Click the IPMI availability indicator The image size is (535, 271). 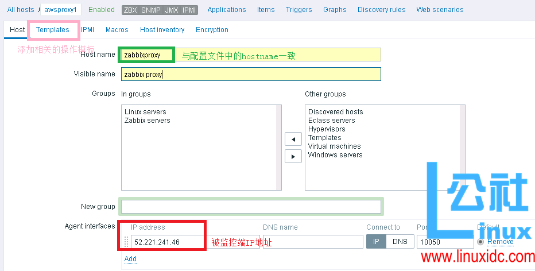[189, 10]
